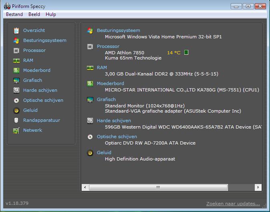This screenshot has height=212, width=270.
Task: Click the Optische schijven disc icon in sidebar
Action: (16, 101)
